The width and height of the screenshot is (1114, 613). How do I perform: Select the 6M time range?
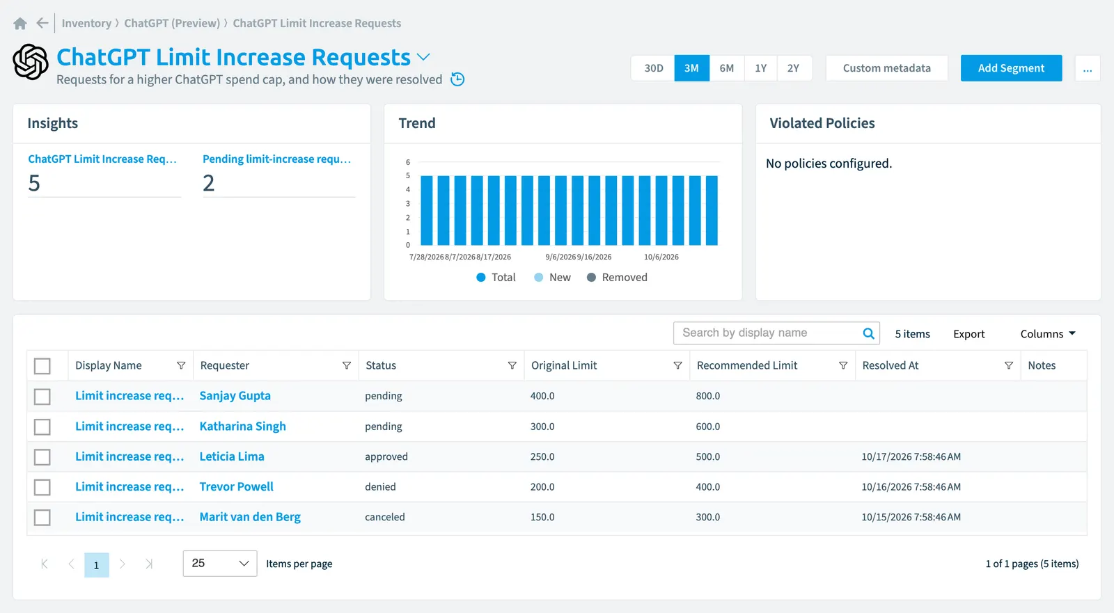coord(726,68)
